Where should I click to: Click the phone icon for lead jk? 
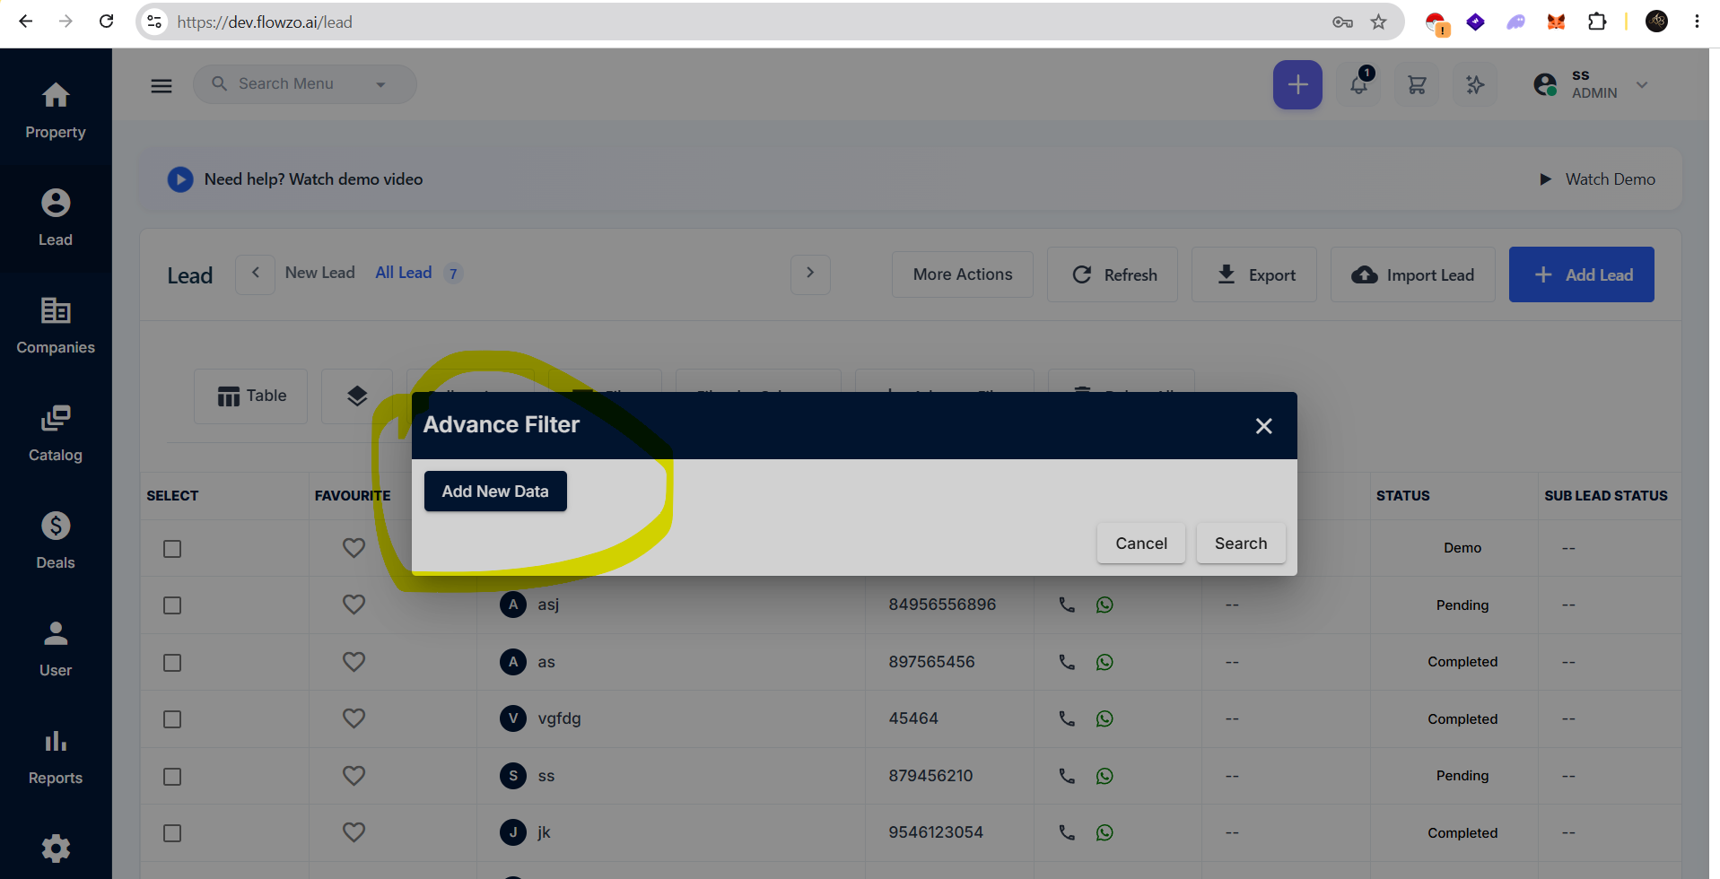click(x=1067, y=832)
